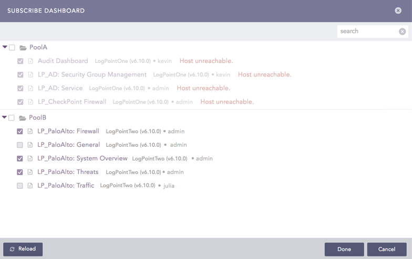Select the LP_CheckPoint Firewall entry name
This screenshot has width=412, height=259.
72,102
